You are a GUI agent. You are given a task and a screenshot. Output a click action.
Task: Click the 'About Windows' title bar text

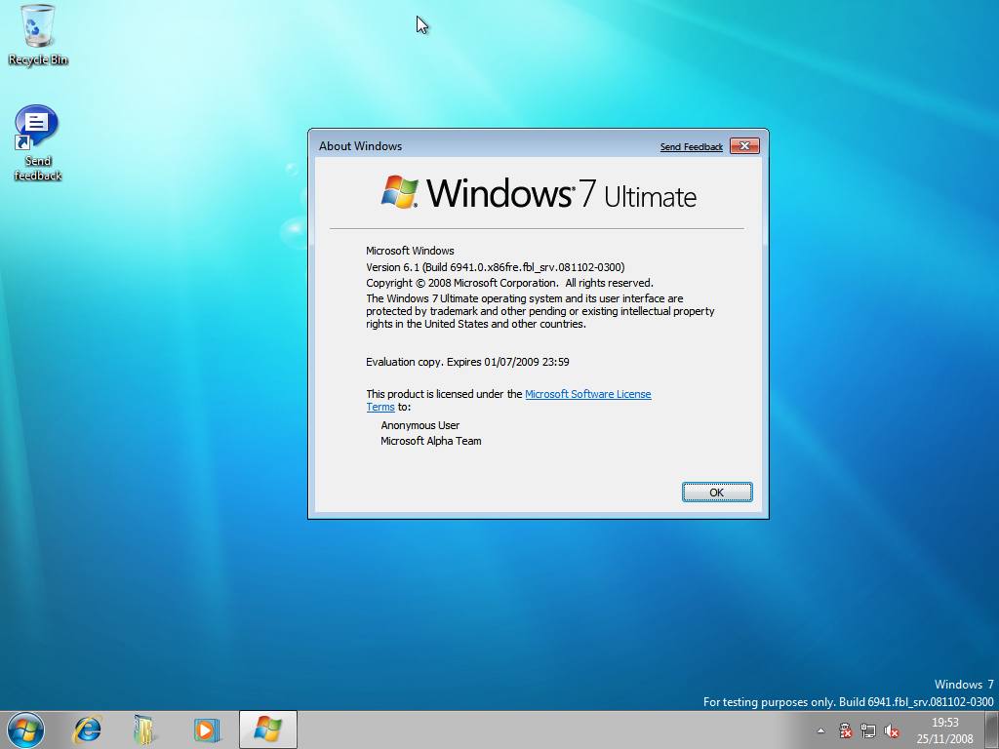pyautogui.click(x=360, y=146)
